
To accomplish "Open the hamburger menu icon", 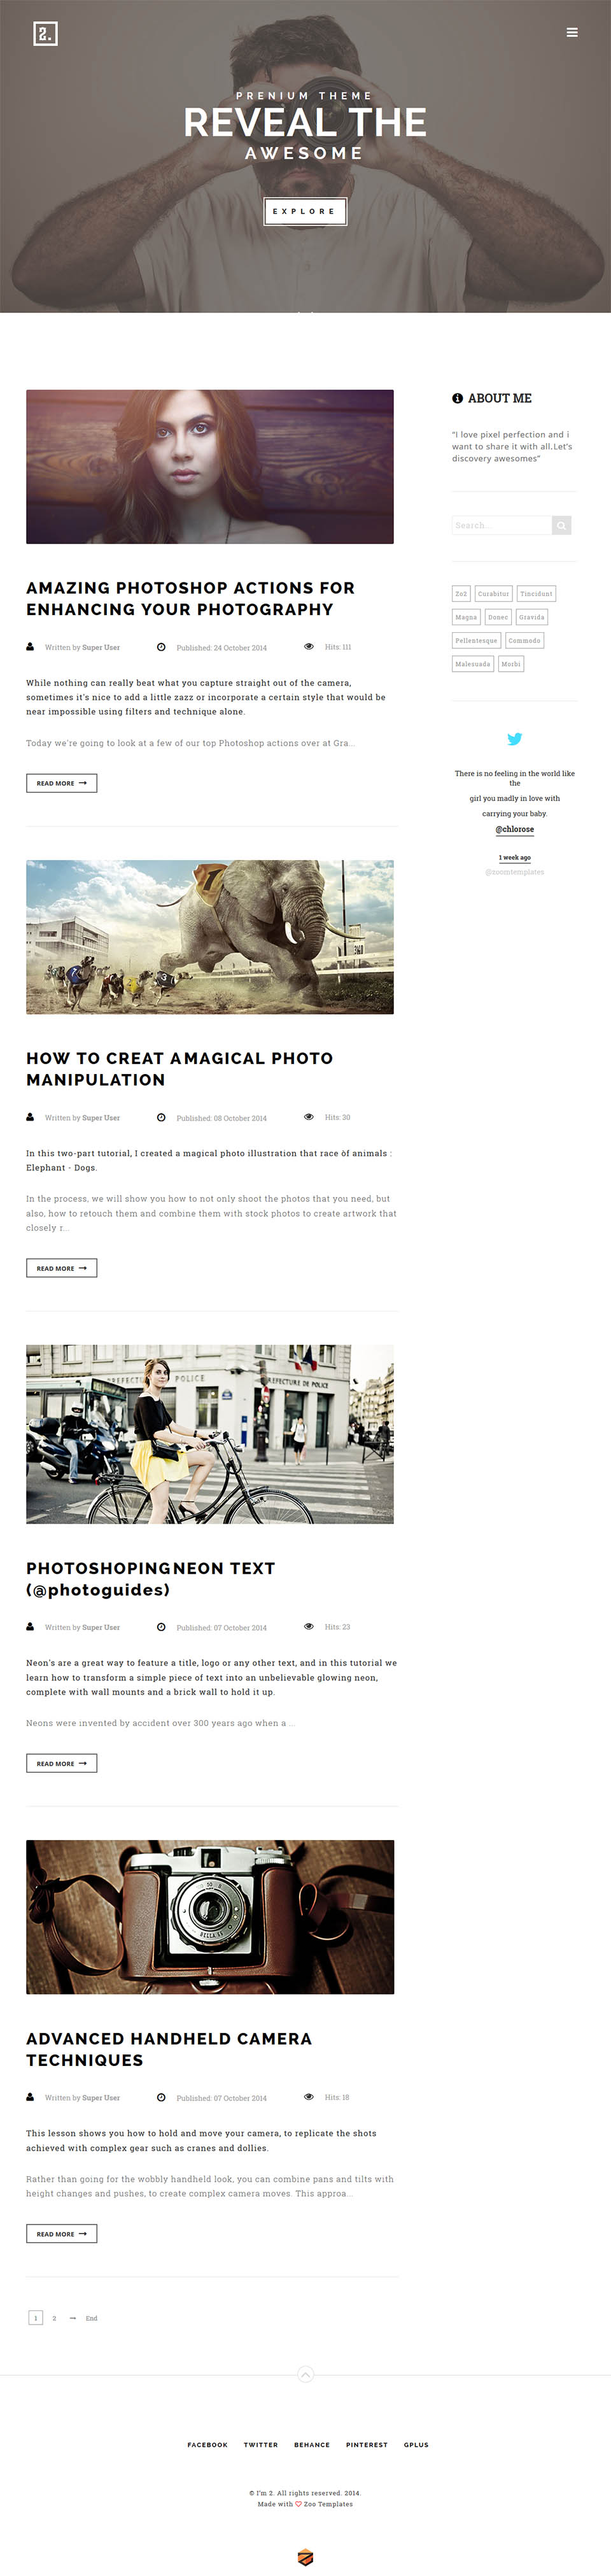I will [x=572, y=32].
